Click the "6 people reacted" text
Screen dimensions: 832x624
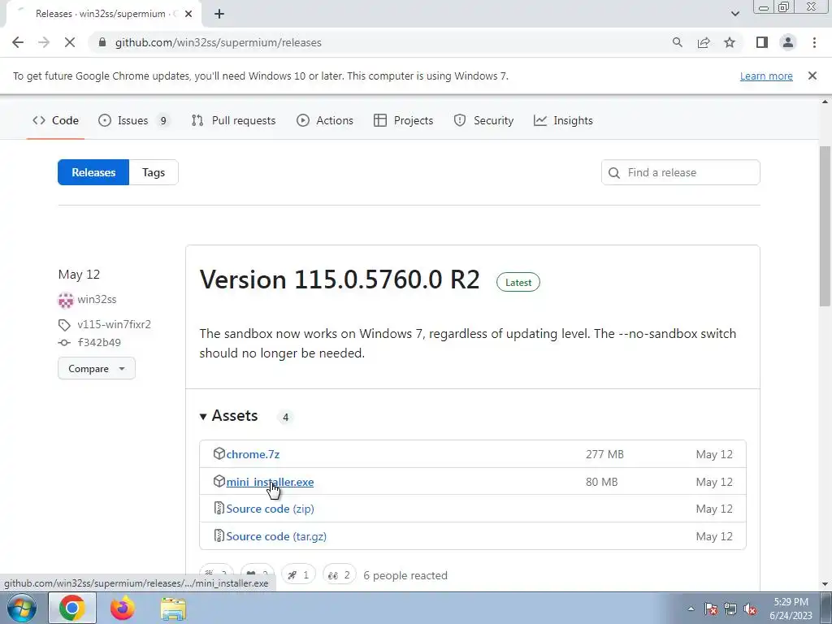405,575
